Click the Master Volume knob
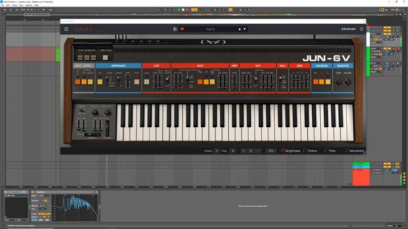The height and width of the screenshot is (229, 408). [x=348, y=82]
